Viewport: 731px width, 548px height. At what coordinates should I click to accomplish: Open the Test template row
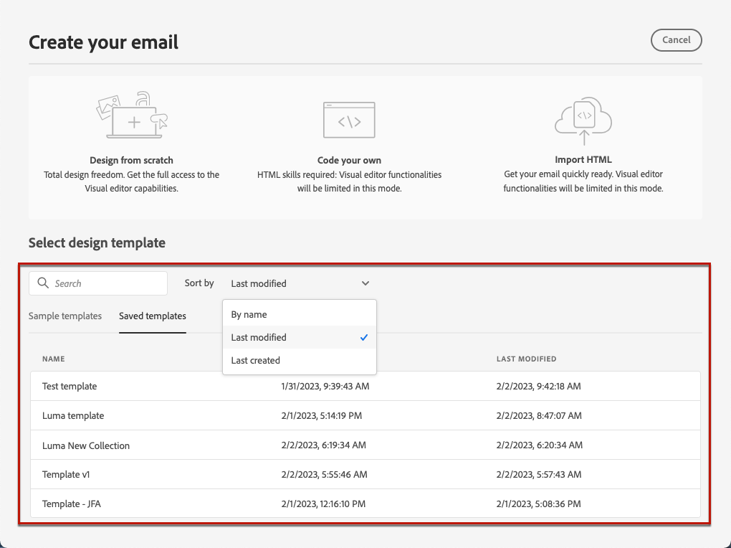(x=365, y=386)
